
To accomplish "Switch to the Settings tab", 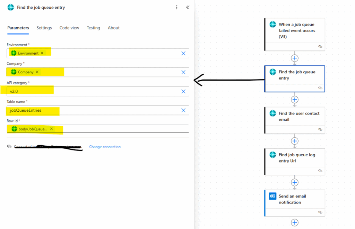I will (x=44, y=28).
